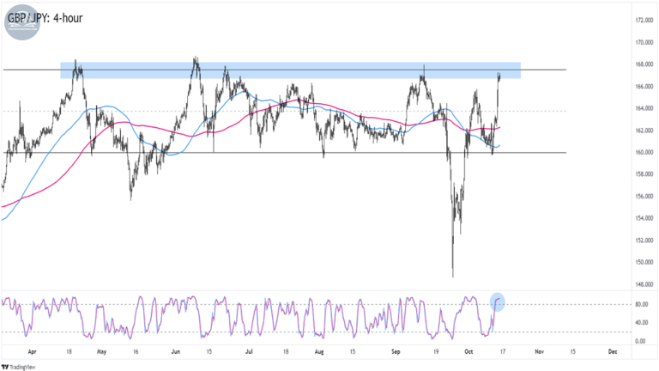This screenshot has width=659, height=371.
Task: Click the 164.000 price axis label
Action: (644, 108)
